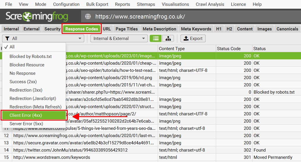Image resolution: width=301 pixels, height=162 pixels.
Task: Select the Response Codes tab
Action: click(82, 29)
